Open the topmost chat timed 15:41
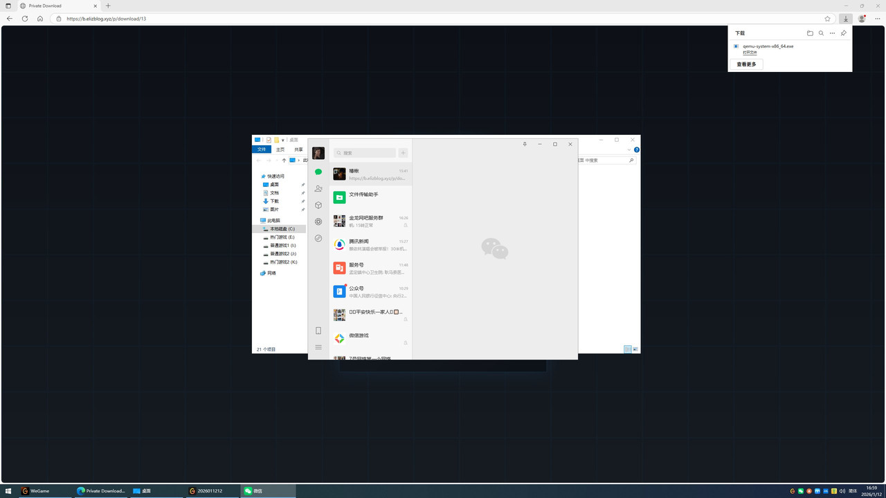Image resolution: width=886 pixels, height=498 pixels. (371, 174)
